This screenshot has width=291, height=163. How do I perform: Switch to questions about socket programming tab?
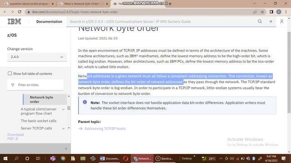pos(29,4)
